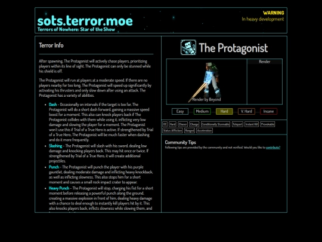Follow the contribute link in Community Tips
Screen dimensions: 322x242
(x=273, y=148)
